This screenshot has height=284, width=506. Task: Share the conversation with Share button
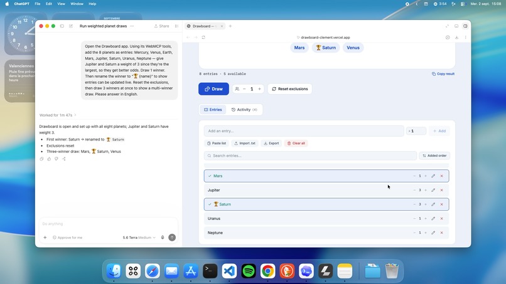click(161, 26)
